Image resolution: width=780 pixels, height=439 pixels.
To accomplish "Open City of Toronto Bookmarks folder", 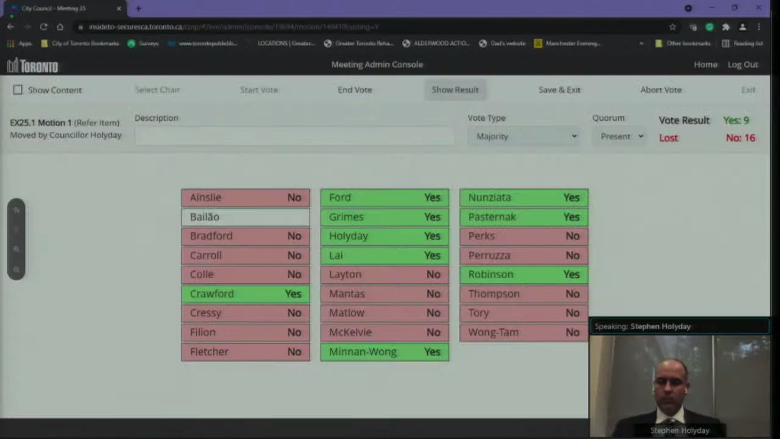I will 80,43.
